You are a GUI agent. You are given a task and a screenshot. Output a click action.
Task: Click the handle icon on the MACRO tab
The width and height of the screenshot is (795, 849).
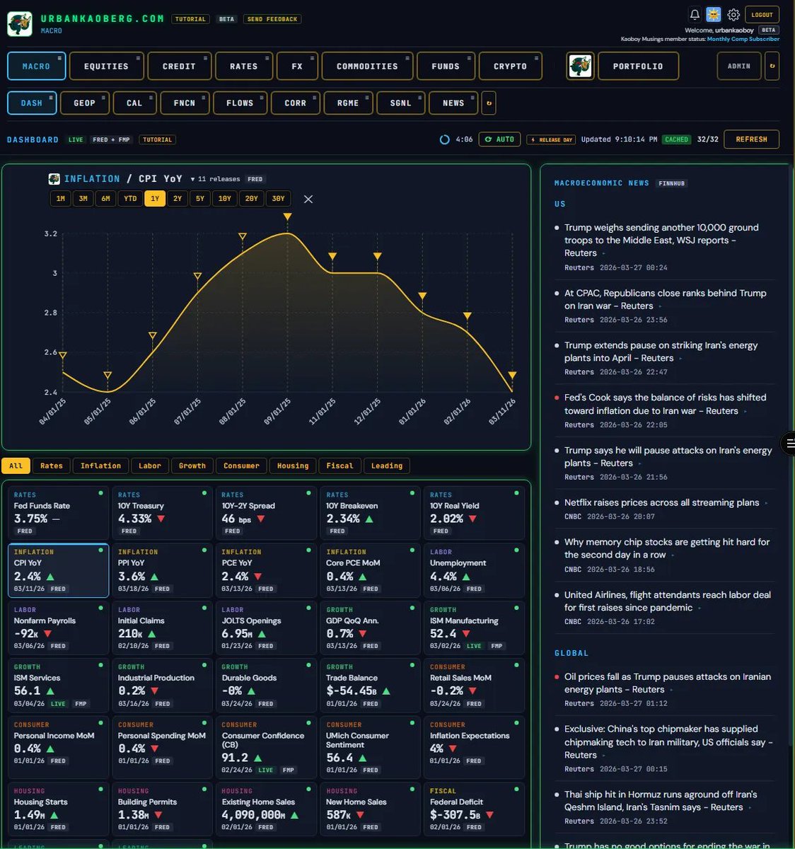click(60, 58)
